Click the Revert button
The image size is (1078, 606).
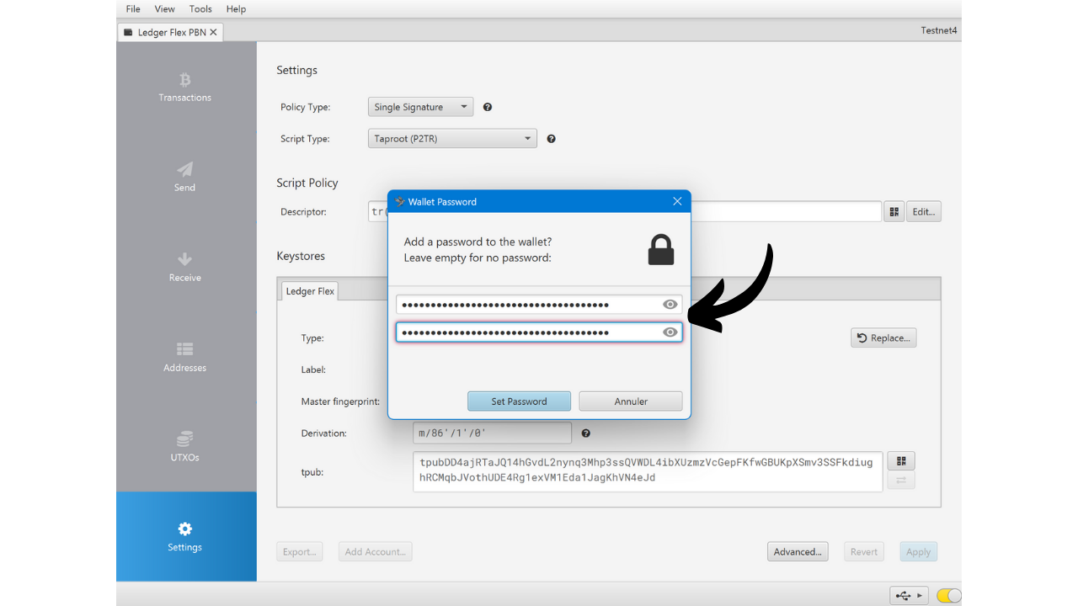click(x=864, y=552)
